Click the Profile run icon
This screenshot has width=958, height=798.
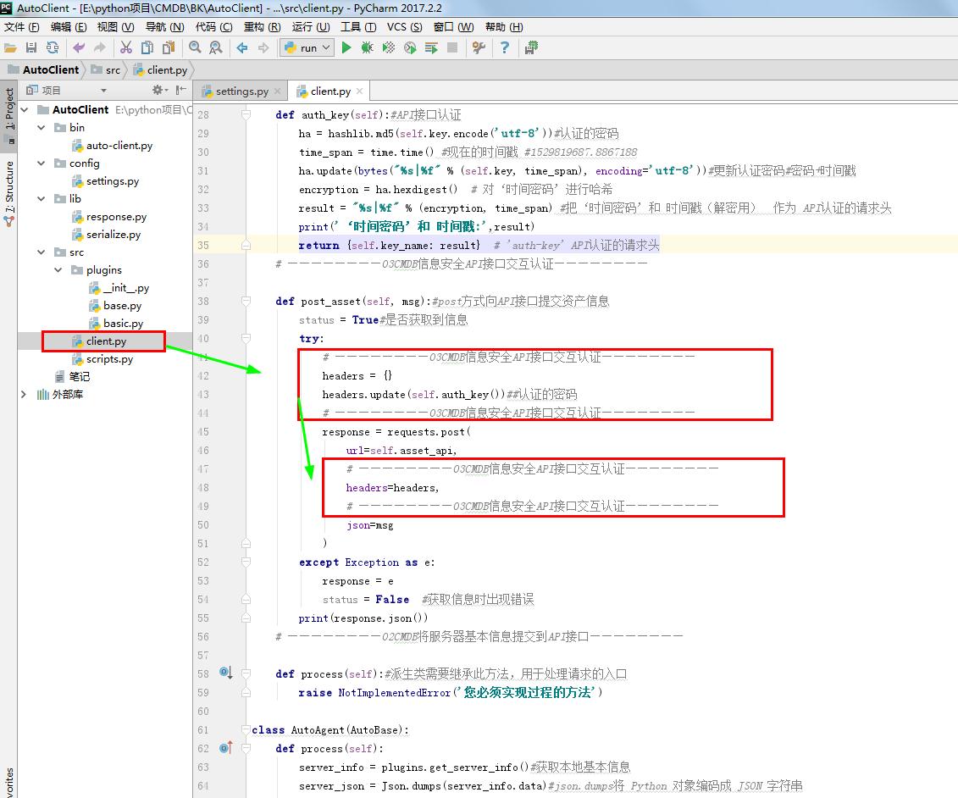click(x=410, y=47)
